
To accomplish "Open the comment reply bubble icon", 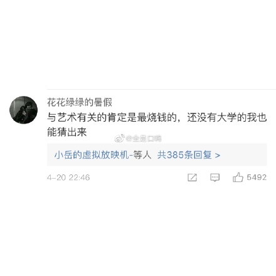I will [x=215, y=178].
